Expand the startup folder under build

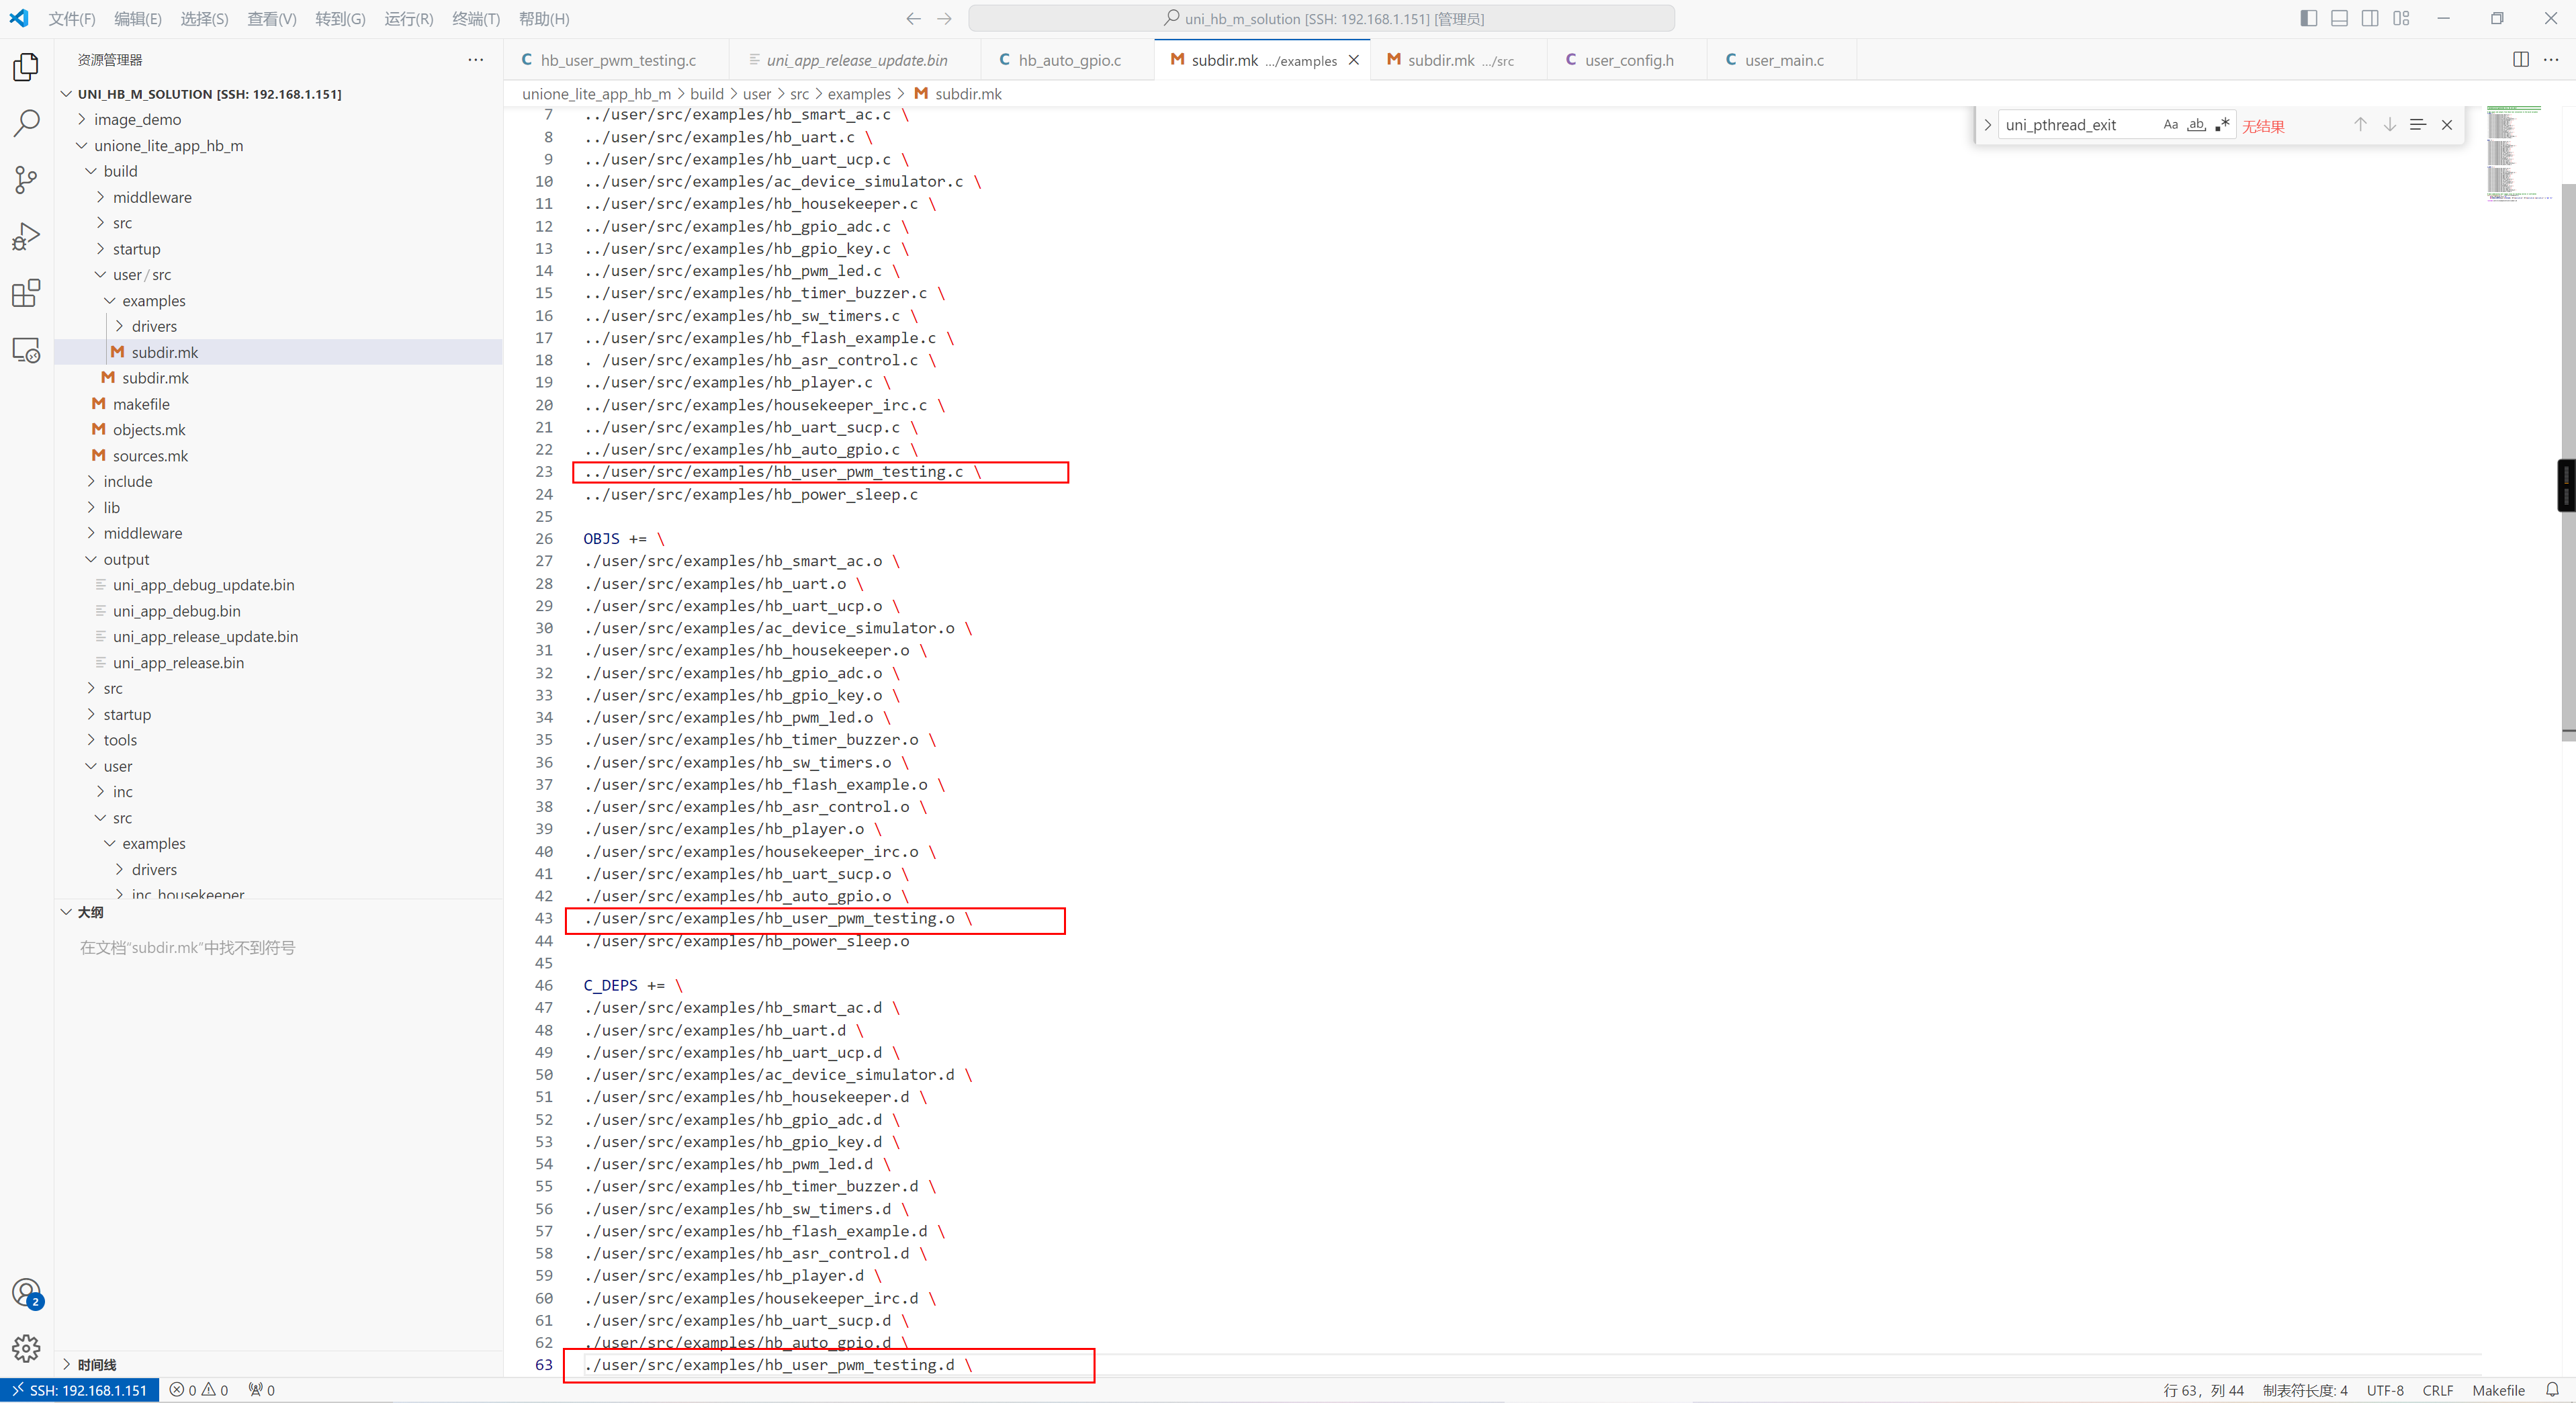(136, 249)
